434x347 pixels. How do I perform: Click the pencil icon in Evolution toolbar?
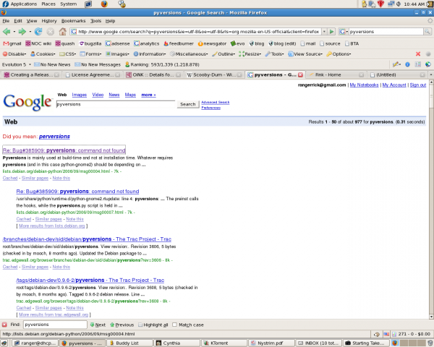coord(396,64)
